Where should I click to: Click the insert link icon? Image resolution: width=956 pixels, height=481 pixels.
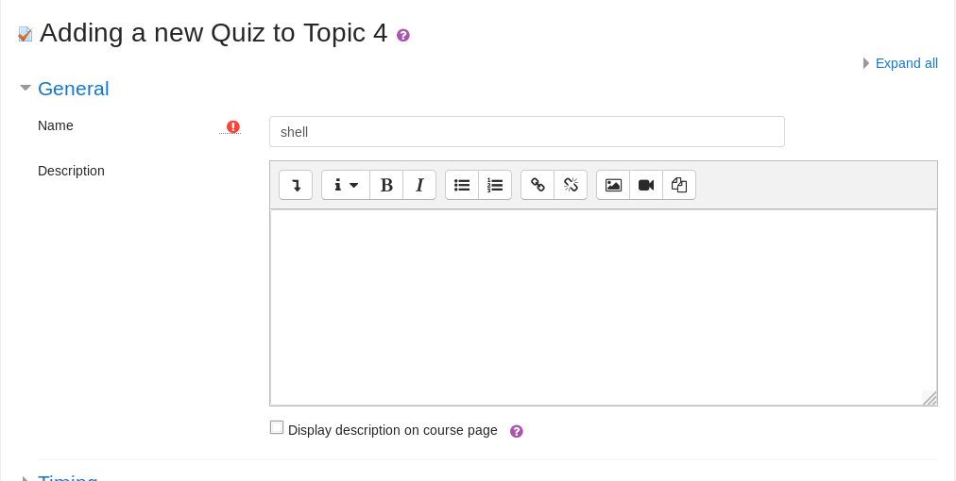click(538, 185)
